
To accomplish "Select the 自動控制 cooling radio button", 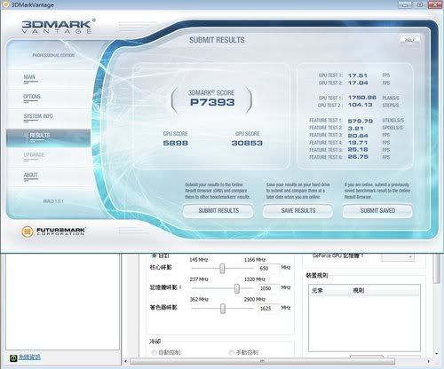I will 154,352.
